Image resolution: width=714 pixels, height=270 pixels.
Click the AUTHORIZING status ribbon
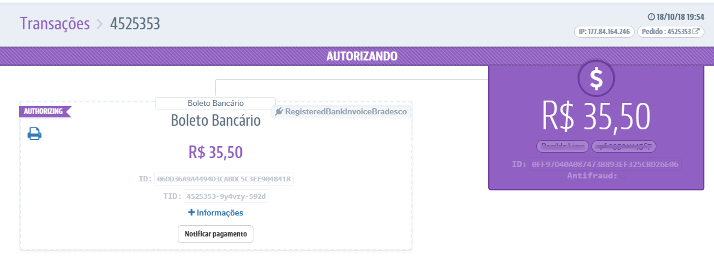click(x=44, y=111)
